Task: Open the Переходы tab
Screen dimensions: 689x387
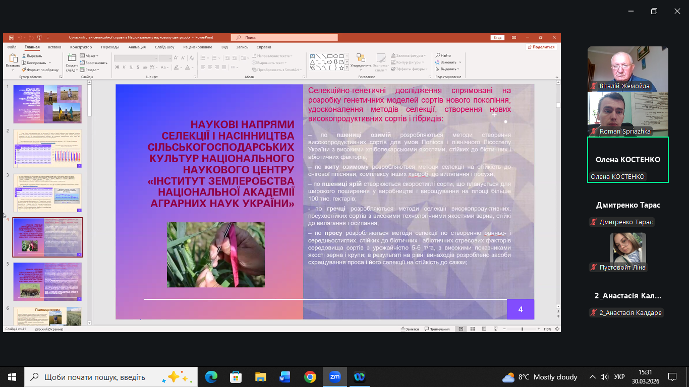Action: click(x=110, y=47)
